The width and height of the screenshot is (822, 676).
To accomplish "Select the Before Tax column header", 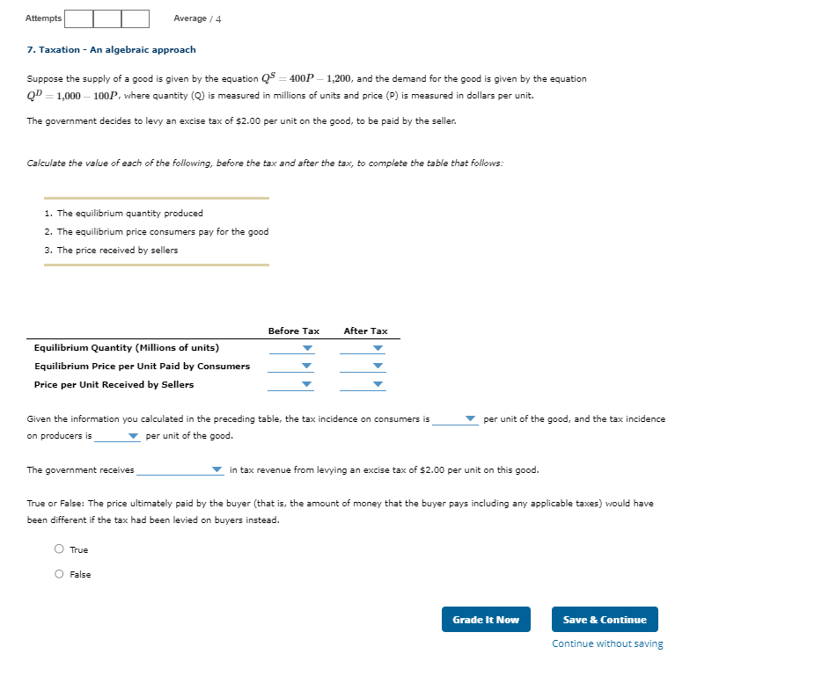I will [x=294, y=331].
